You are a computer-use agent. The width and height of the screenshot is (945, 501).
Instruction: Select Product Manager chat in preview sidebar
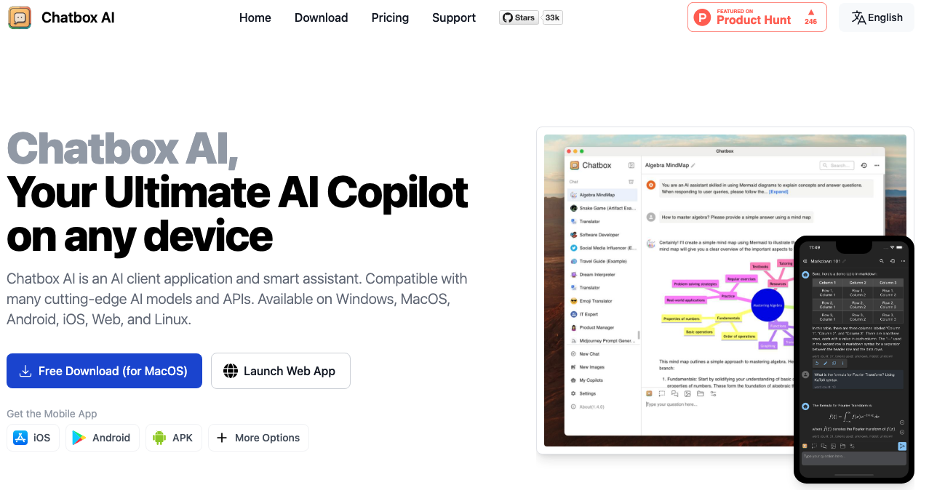pyautogui.click(x=602, y=327)
